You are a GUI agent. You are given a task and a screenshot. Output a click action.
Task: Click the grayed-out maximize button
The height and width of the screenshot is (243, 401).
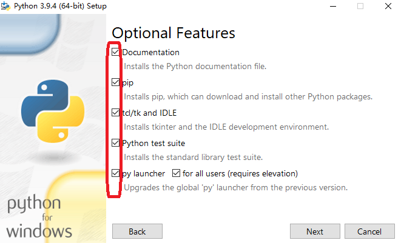tap(360, 6)
